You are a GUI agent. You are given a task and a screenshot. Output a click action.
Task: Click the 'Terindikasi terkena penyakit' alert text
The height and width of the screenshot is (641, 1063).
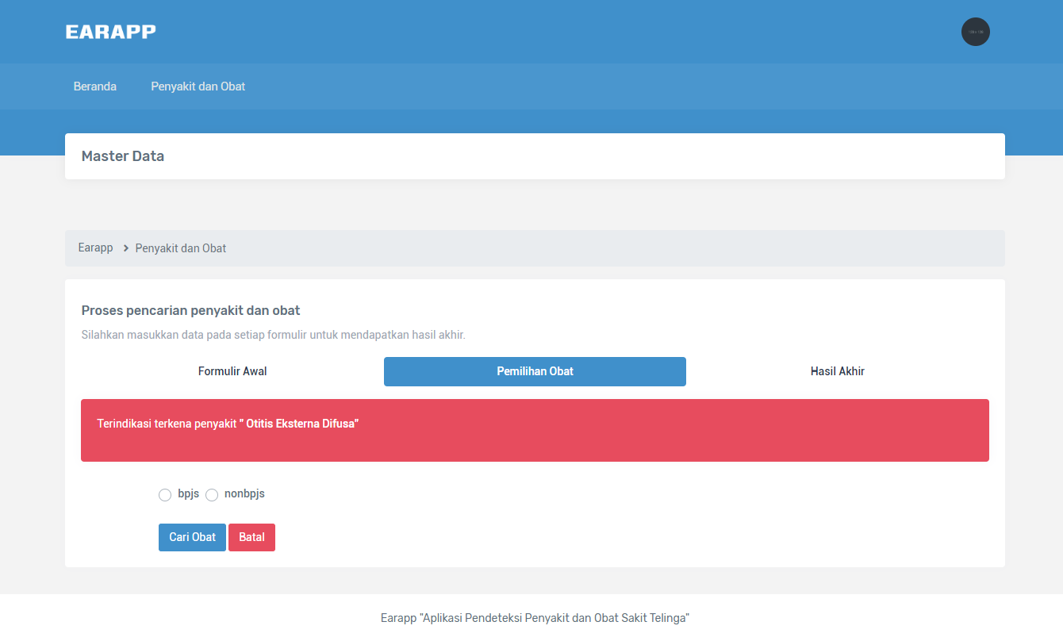point(167,424)
